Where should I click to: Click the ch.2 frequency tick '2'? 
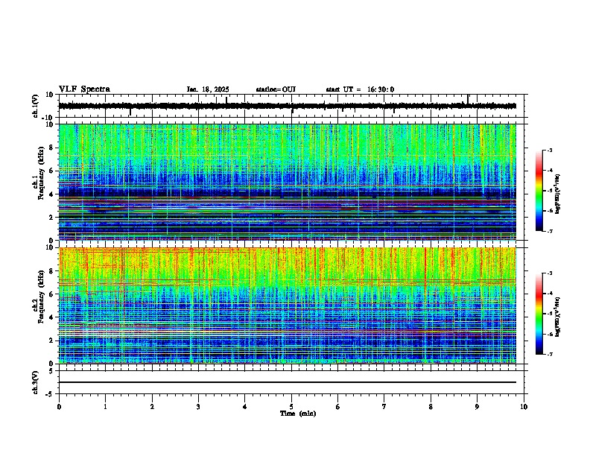[51, 341]
